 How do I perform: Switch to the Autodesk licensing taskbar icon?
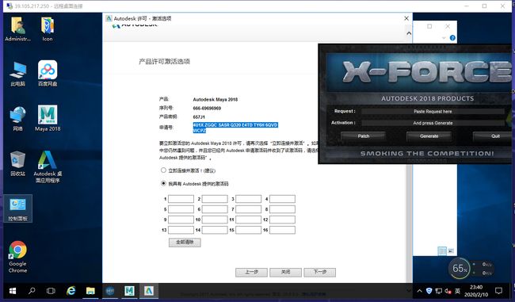[x=149, y=291]
